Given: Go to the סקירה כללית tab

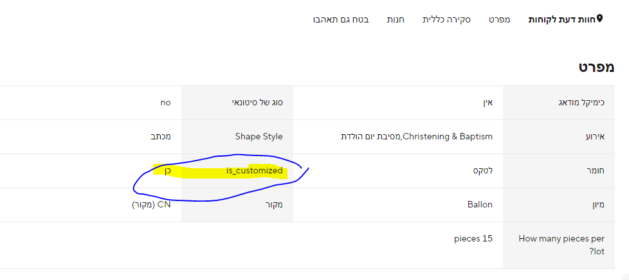Looking at the screenshot, I should (x=446, y=20).
